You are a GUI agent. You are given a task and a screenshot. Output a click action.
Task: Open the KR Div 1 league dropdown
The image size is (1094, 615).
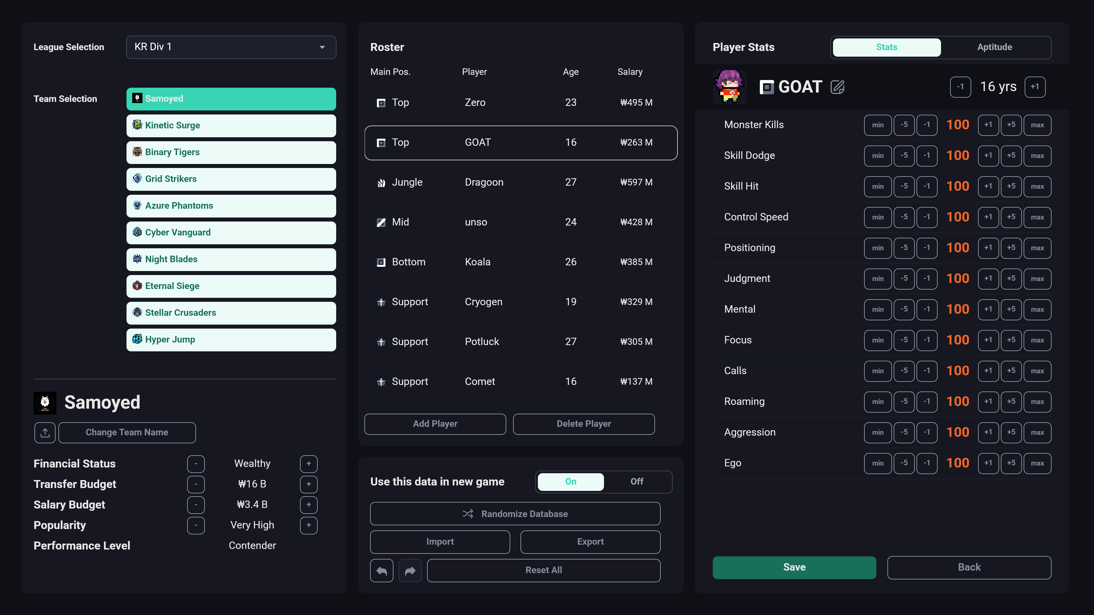tap(231, 47)
